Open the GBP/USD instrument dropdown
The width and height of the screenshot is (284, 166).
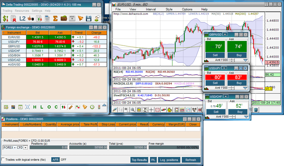click(225, 34)
